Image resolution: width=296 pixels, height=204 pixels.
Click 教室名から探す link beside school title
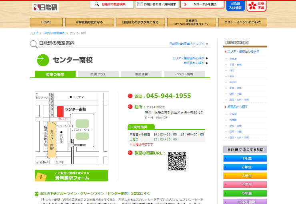pyautogui.click(x=194, y=63)
